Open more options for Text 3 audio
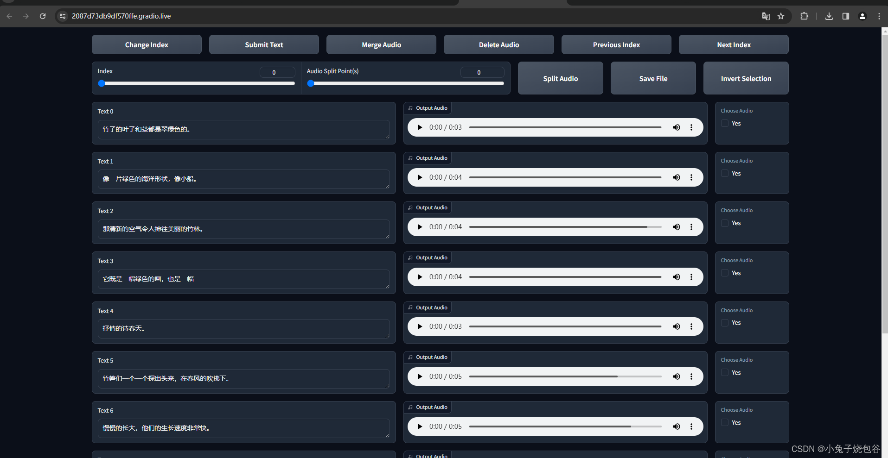The height and width of the screenshot is (458, 888). tap(691, 277)
